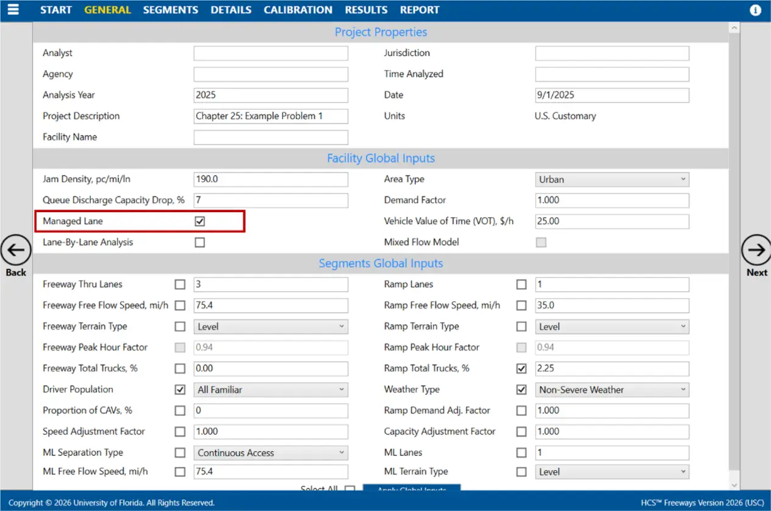
Task: Go to the CALIBRATION tab
Action: point(298,10)
